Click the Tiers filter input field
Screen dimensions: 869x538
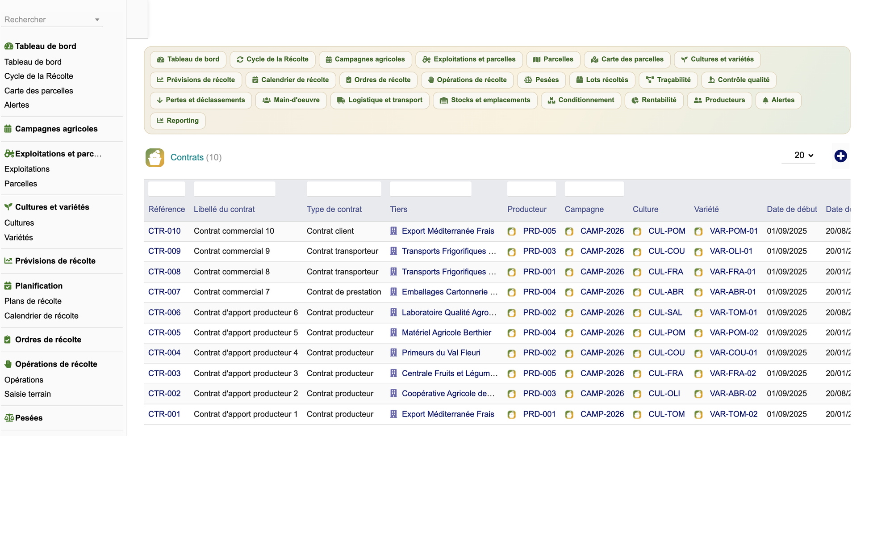coord(430,189)
